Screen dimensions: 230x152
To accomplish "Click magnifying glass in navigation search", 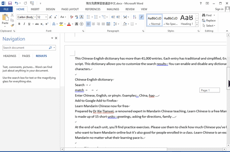I will point(50,48).
